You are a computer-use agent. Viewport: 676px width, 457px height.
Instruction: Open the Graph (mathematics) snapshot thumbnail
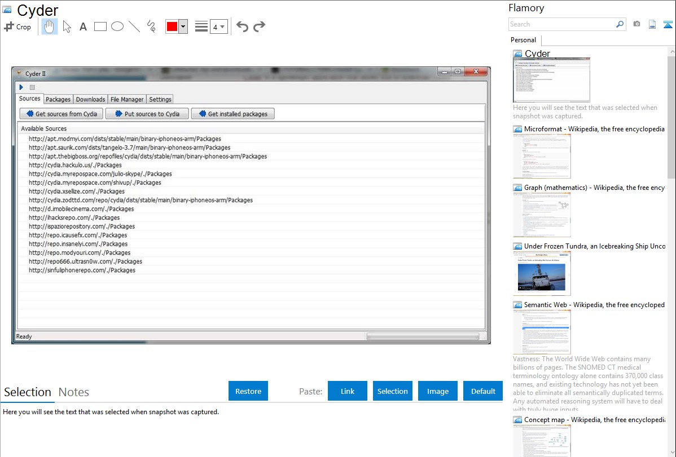[x=542, y=215]
